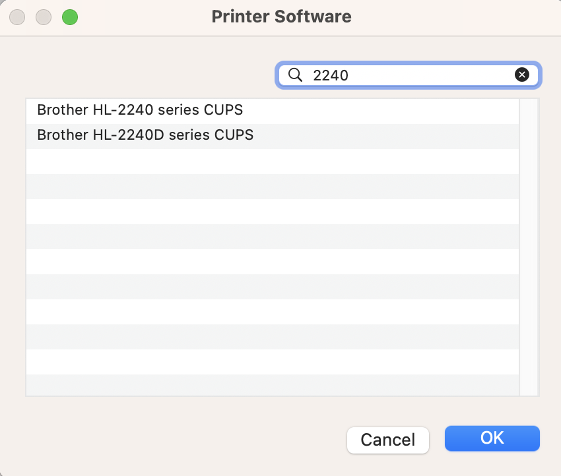561x476 pixels.
Task: Click the last empty row in the printer list
Action: coord(272,386)
